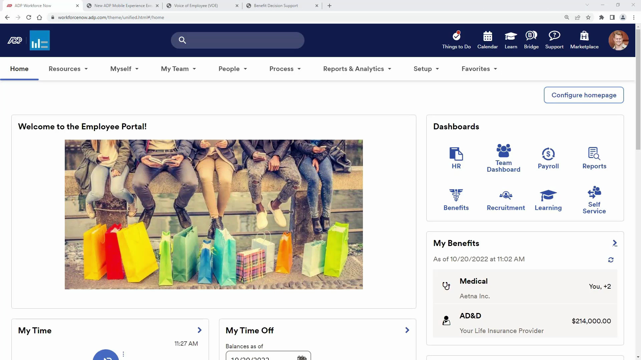The width and height of the screenshot is (641, 360).
Task: Open the Reports & Analytics dropdown
Action: [x=357, y=69]
